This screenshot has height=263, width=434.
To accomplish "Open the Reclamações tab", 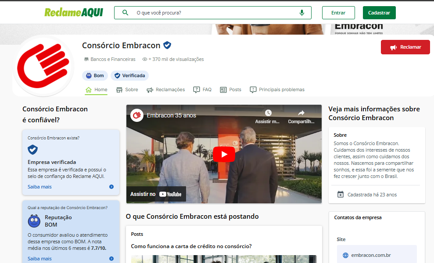I will click(x=165, y=89).
